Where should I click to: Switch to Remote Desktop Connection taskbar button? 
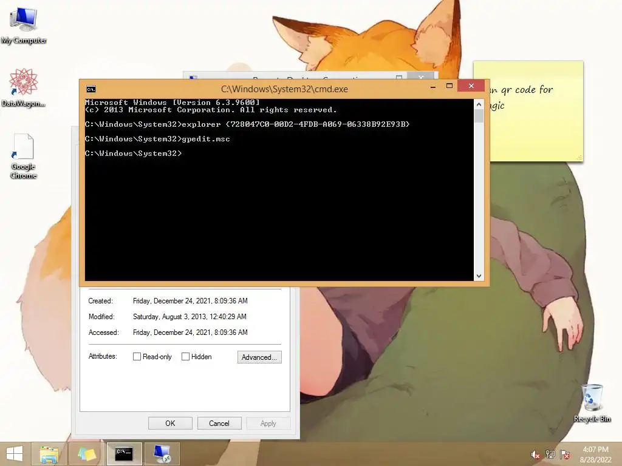click(162, 454)
